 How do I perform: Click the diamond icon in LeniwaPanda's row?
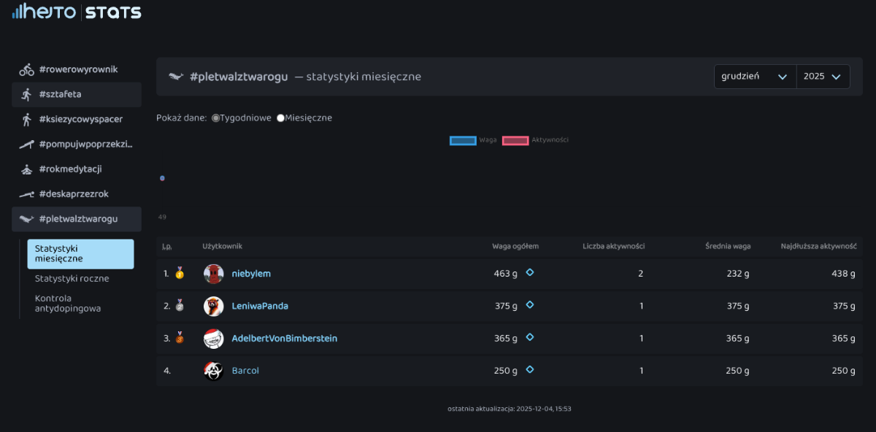click(x=530, y=305)
